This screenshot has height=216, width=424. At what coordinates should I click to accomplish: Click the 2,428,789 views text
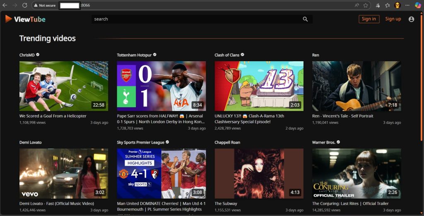coord(228,128)
